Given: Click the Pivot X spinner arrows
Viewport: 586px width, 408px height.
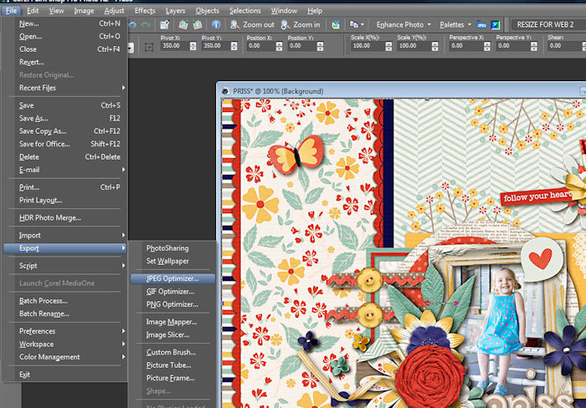Looking at the screenshot, I should pos(193,46).
